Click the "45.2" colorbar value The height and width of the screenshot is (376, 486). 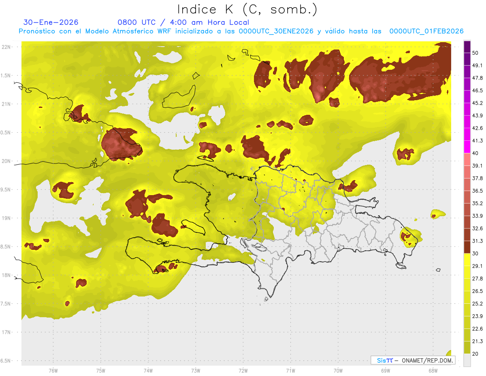click(477, 103)
